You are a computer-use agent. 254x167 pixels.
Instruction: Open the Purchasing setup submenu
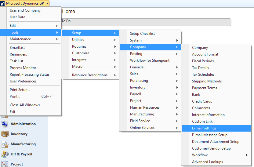click(150, 81)
